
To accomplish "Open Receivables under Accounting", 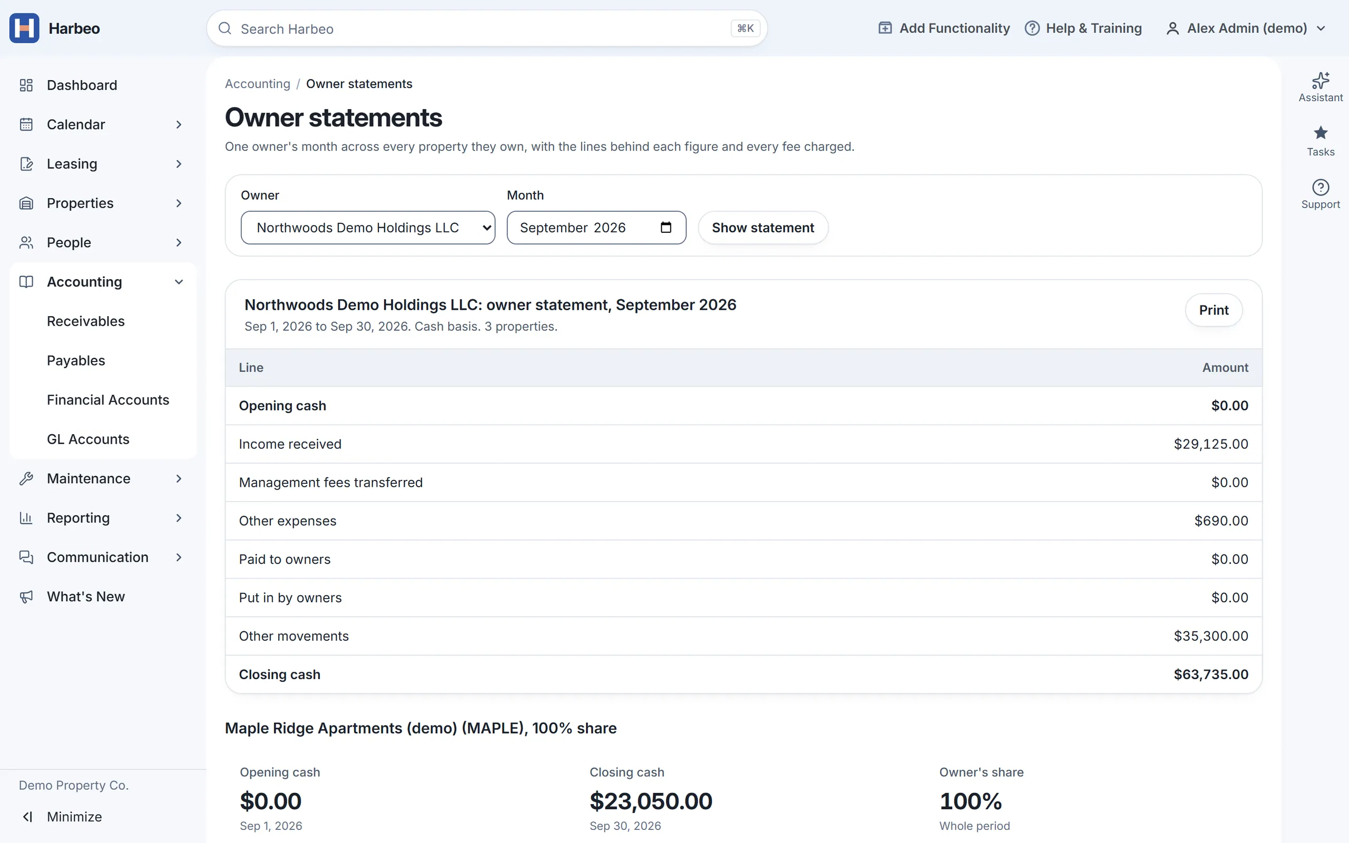I will coord(86,321).
